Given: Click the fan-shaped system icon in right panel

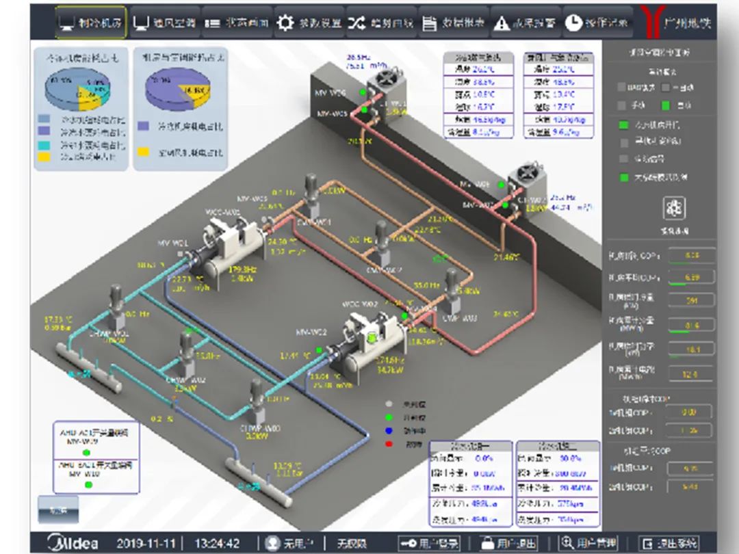Looking at the screenshot, I should point(674,209).
